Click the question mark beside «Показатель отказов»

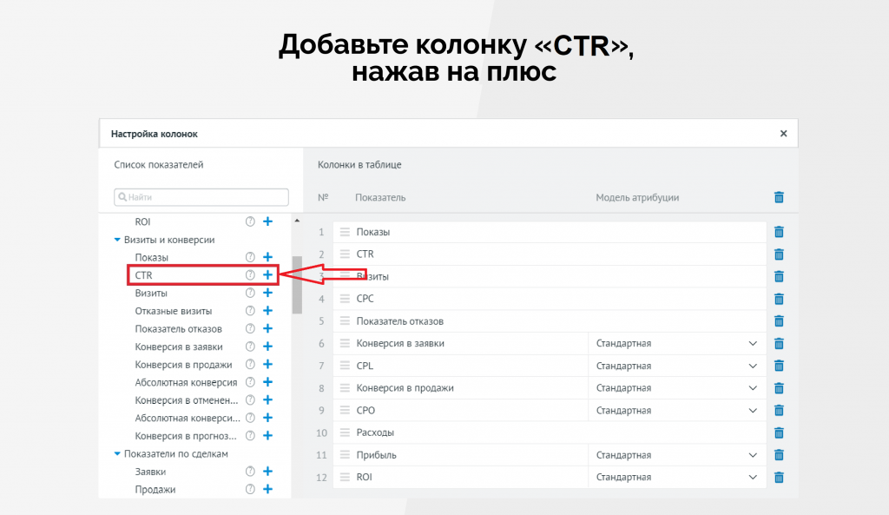(x=250, y=328)
